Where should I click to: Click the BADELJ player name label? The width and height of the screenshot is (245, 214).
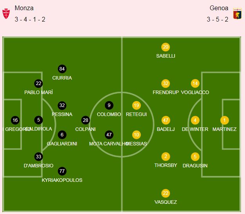click(x=166, y=129)
